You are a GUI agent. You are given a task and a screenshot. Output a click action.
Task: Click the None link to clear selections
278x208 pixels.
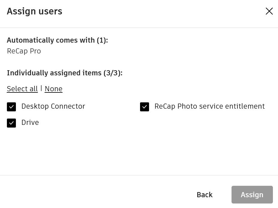[53, 89]
